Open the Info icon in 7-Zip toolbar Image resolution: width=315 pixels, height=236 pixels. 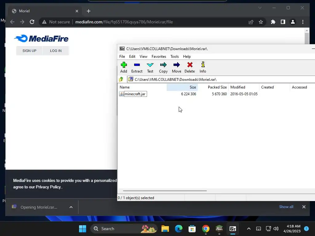[x=203, y=67]
